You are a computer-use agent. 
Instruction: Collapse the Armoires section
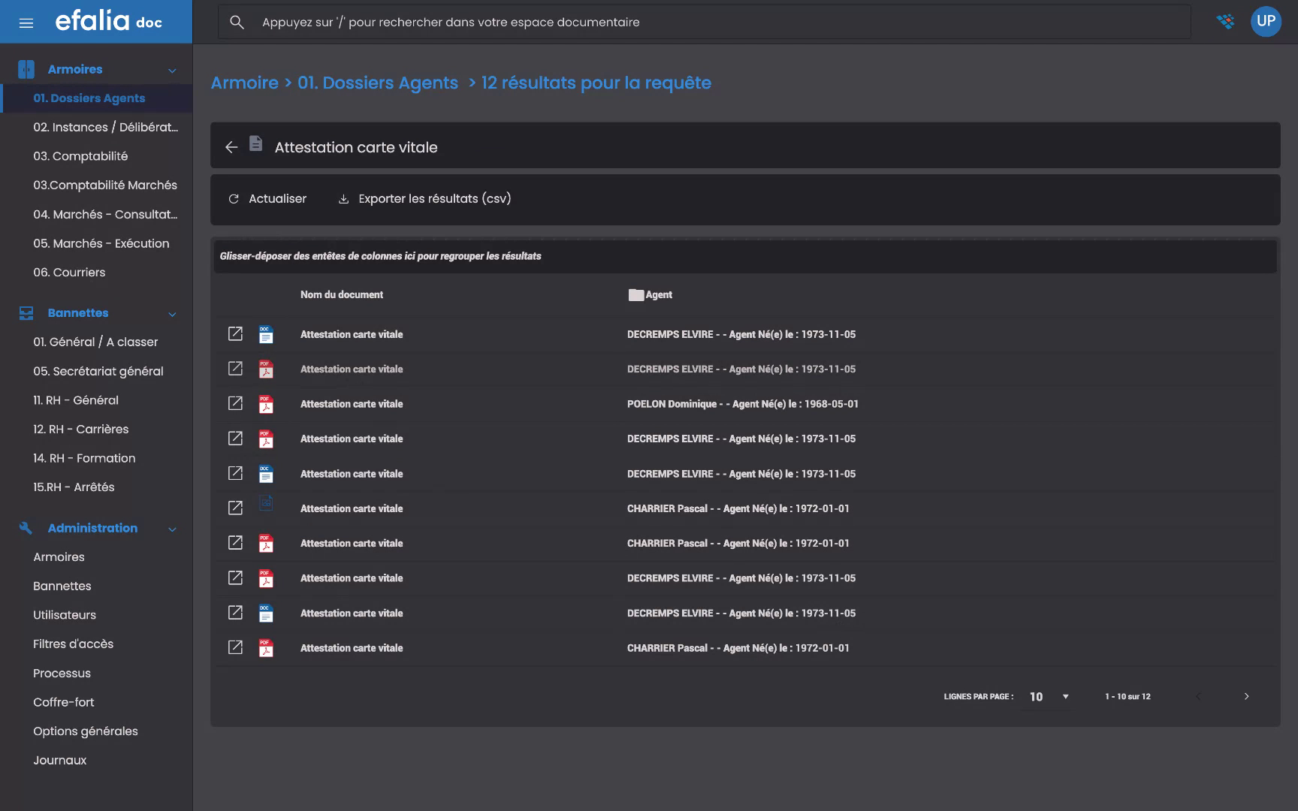click(x=174, y=69)
